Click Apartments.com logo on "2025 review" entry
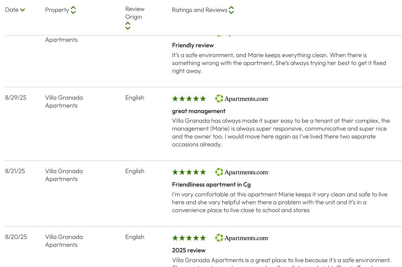The width and height of the screenshot is (402, 267). [242, 238]
